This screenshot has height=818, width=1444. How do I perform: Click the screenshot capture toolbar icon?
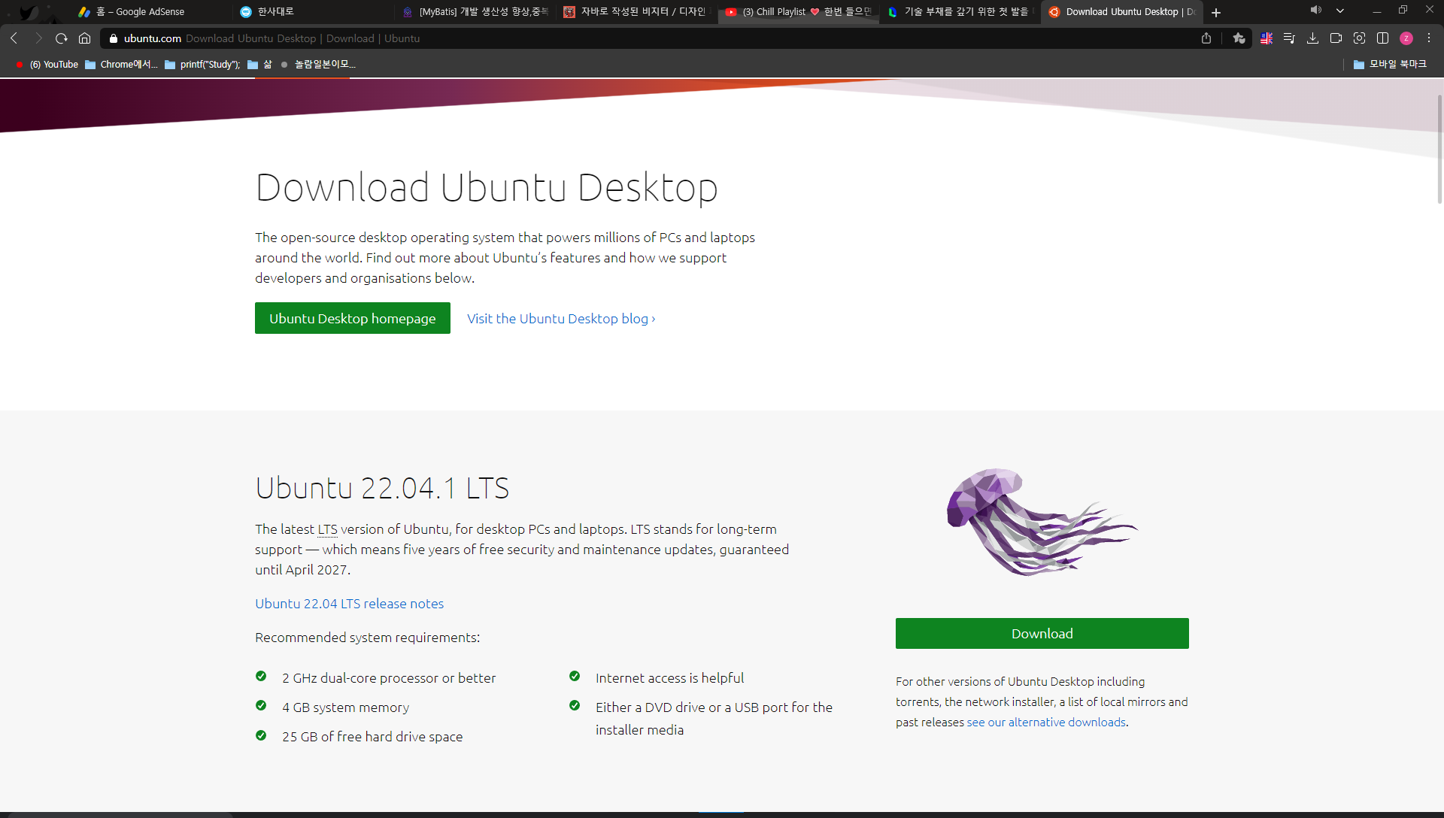[x=1359, y=38]
